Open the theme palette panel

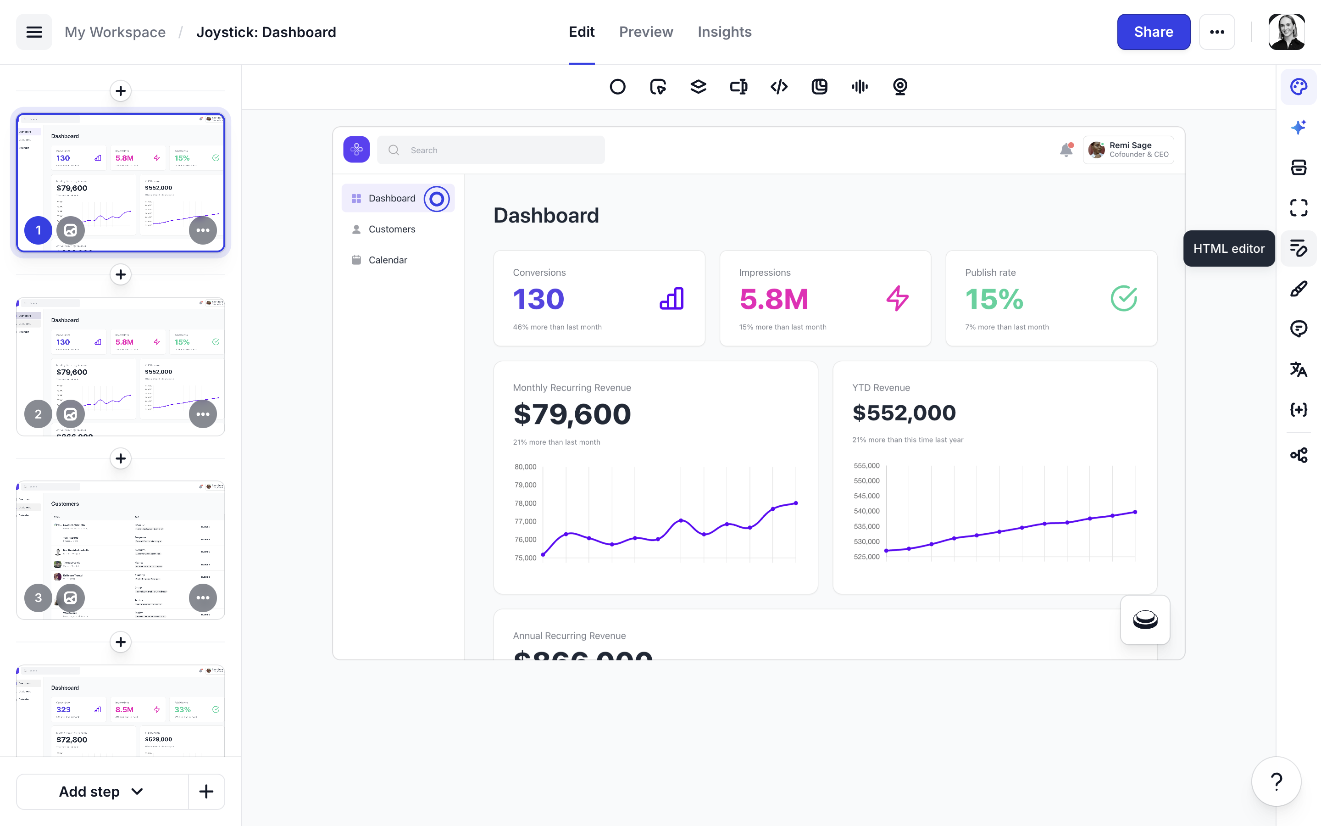coord(1299,87)
